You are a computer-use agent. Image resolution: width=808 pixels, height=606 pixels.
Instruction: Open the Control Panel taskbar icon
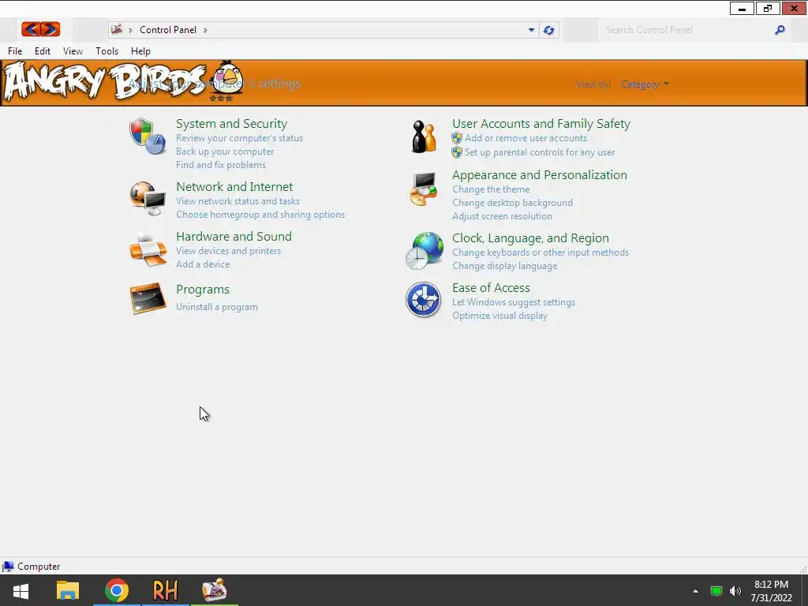(215, 590)
